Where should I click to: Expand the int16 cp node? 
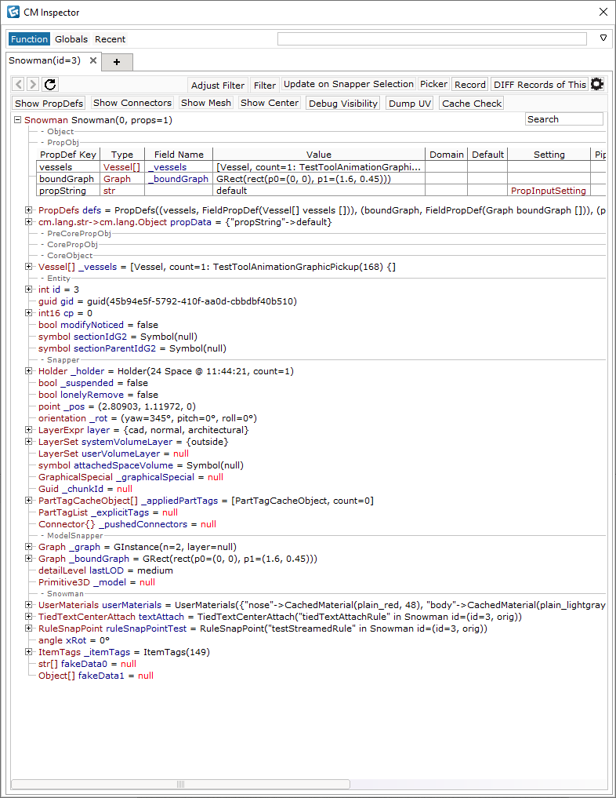28,313
